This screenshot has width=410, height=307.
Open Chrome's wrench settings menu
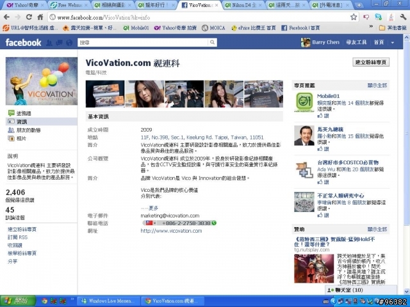[x=403, y=17]
